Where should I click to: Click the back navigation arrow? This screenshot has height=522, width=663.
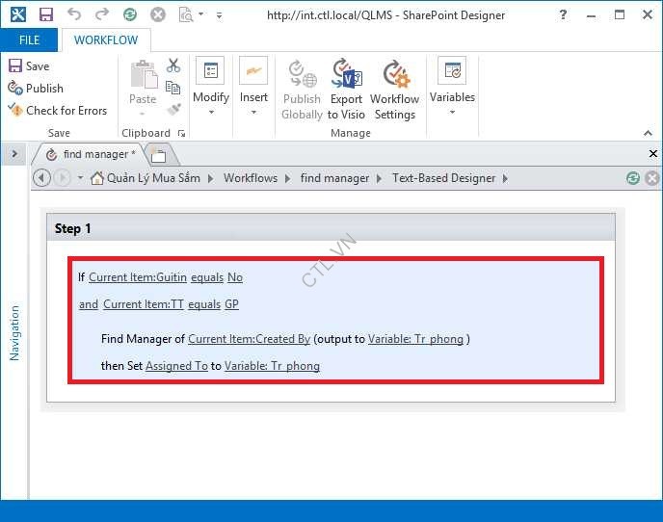pyautogui.click(x=41, y=178)
